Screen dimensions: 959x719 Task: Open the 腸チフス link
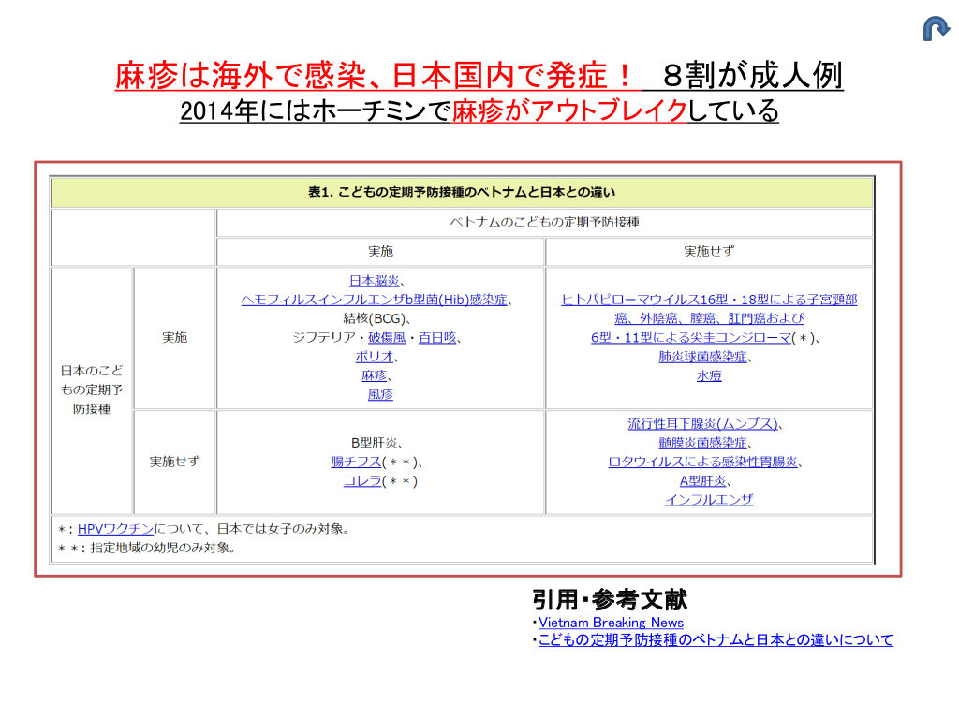(356, 462)
